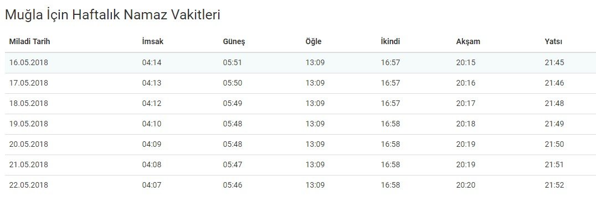596x202 pixels.
Task: Select the Akşam column header
Action: [468, 42]
